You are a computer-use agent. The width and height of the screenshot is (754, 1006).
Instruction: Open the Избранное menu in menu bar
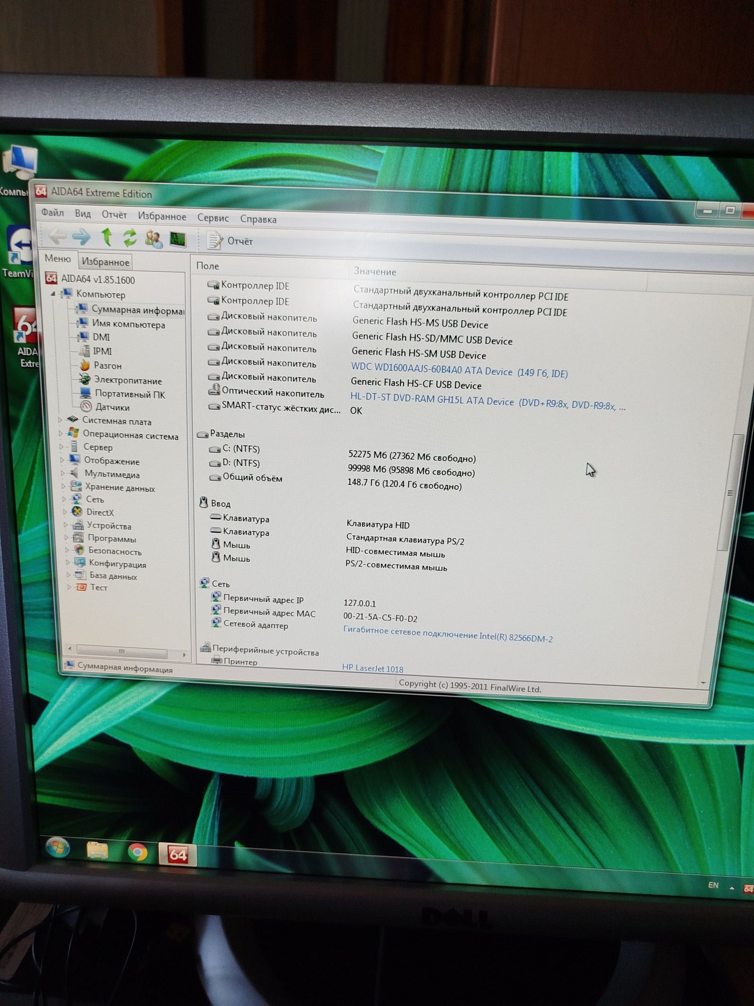[162, 216]
